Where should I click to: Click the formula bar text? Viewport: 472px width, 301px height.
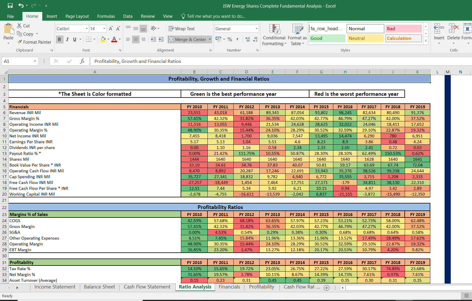pyautogui.click(x=138, y=61)
